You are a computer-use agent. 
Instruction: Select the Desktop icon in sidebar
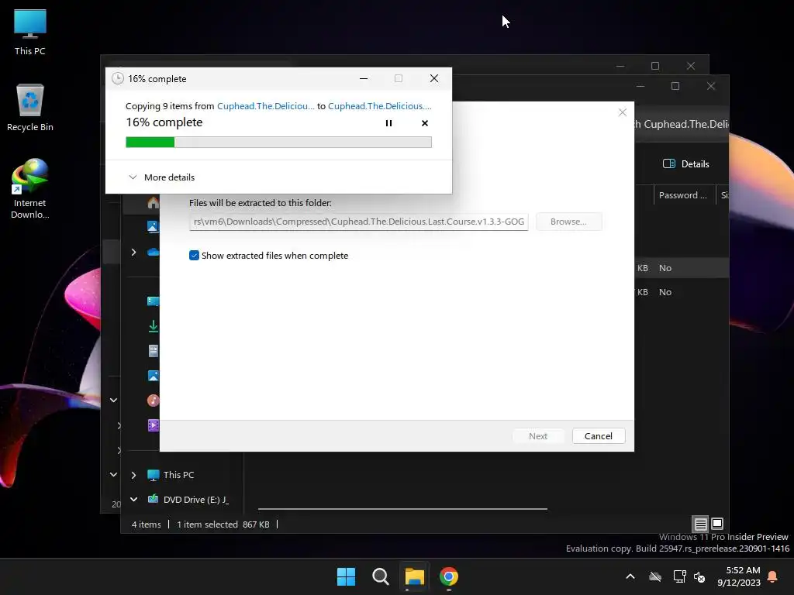[153, 301]
